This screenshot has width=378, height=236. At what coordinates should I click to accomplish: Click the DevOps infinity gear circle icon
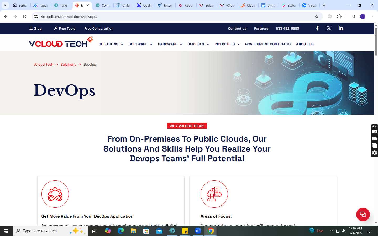[55, 194]
